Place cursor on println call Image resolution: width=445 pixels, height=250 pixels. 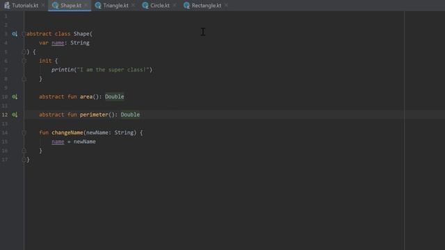click(63, 69)
